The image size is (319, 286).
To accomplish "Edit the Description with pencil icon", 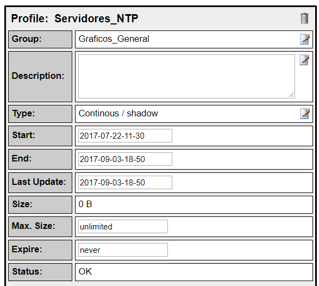I will (x=304, y=60).
